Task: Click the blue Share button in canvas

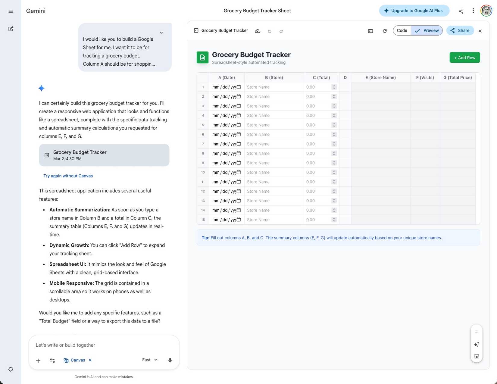Action: tap(460, 30)
